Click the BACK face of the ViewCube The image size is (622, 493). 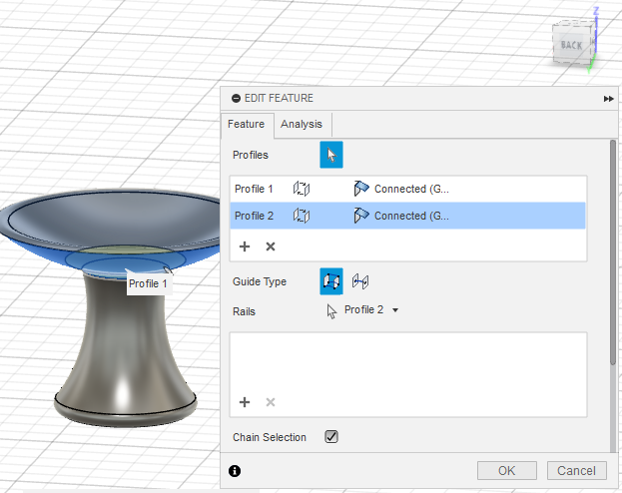pos(572,45)
